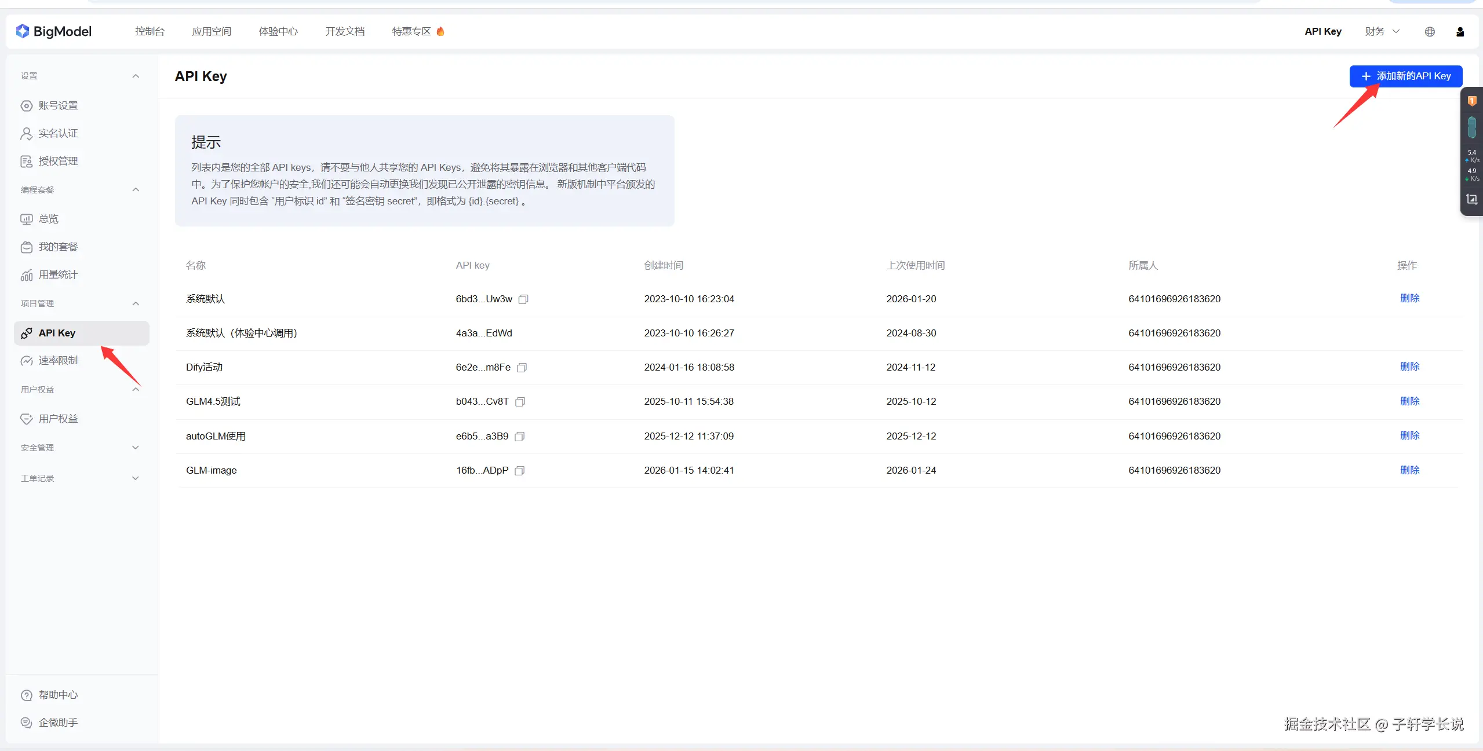1483x751 pixels.
Task: Copy the Dify活动 API key
Action: pyautogui.click(x=522, y=368)
